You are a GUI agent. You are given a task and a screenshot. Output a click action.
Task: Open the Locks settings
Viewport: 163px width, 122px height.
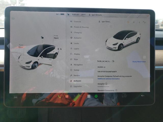75,43
